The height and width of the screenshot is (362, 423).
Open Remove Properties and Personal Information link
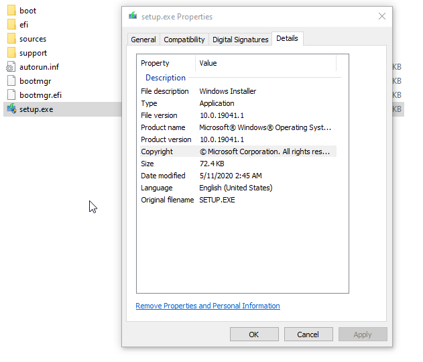pyautogui.click(x=208, y=306)
